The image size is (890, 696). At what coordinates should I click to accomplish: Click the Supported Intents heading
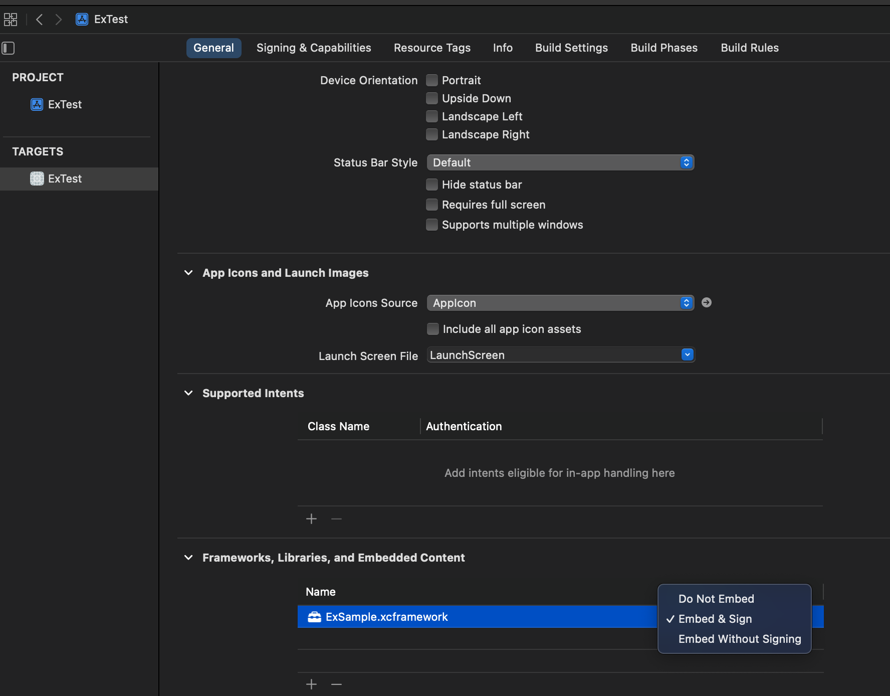[x=253, y=393]
